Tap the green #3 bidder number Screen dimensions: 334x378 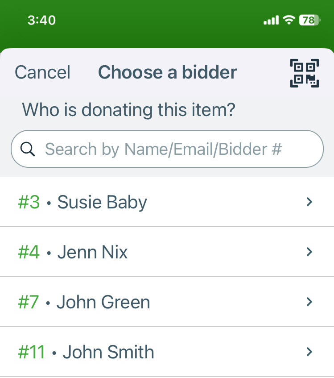(29, 202)
